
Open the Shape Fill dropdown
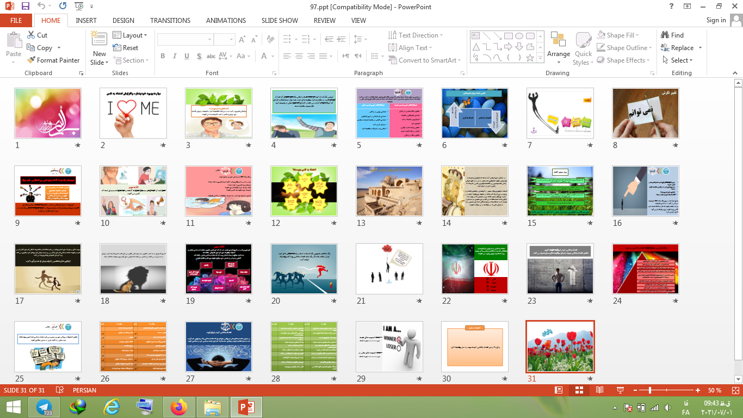coord(620,35)
